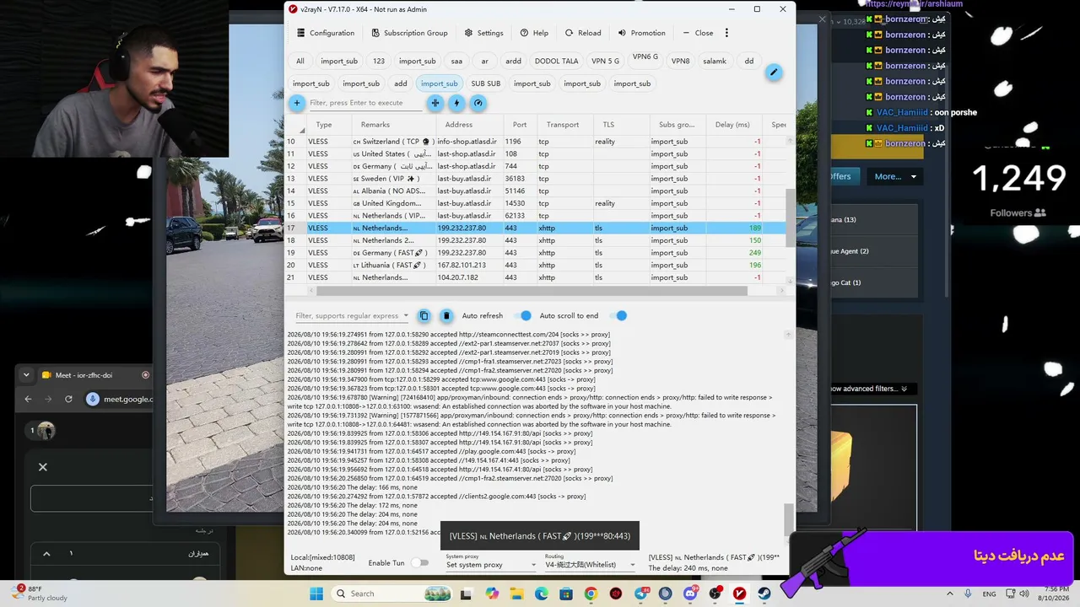
Task: Select the VPN8 subscription tab
Action: 680,62
